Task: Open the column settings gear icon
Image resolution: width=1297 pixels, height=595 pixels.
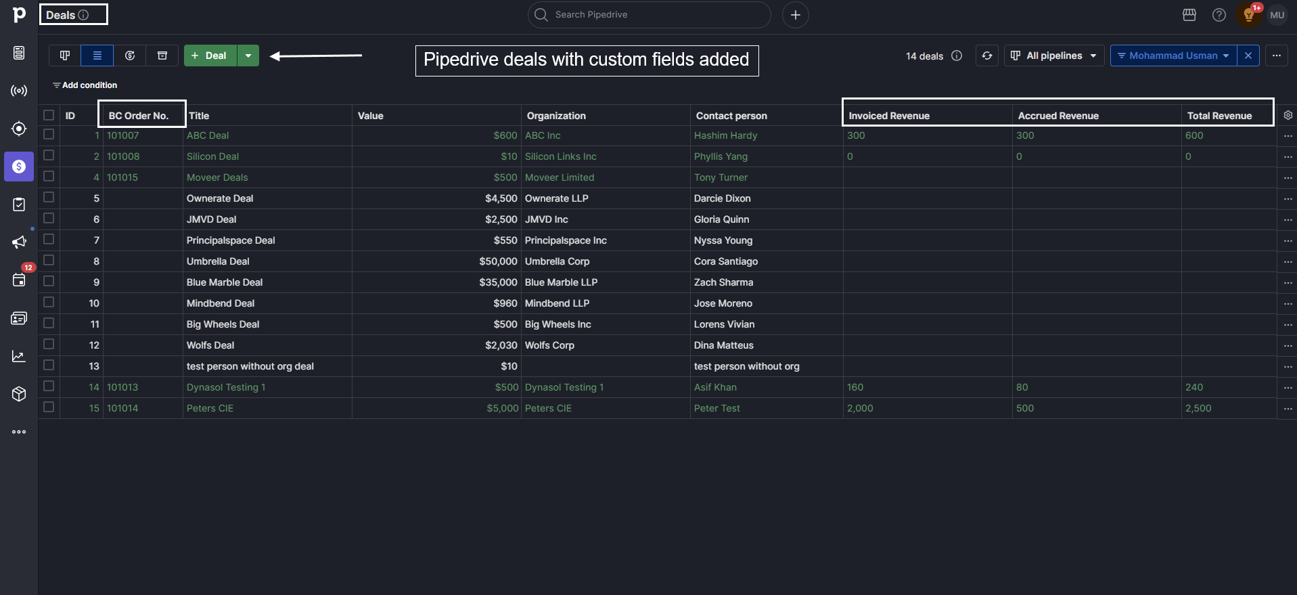Action: (x=1288, y=115)
